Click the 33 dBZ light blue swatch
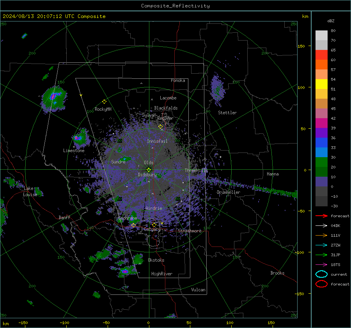The width and height of the screenshot is (351, 328). [x=321, y=152]
